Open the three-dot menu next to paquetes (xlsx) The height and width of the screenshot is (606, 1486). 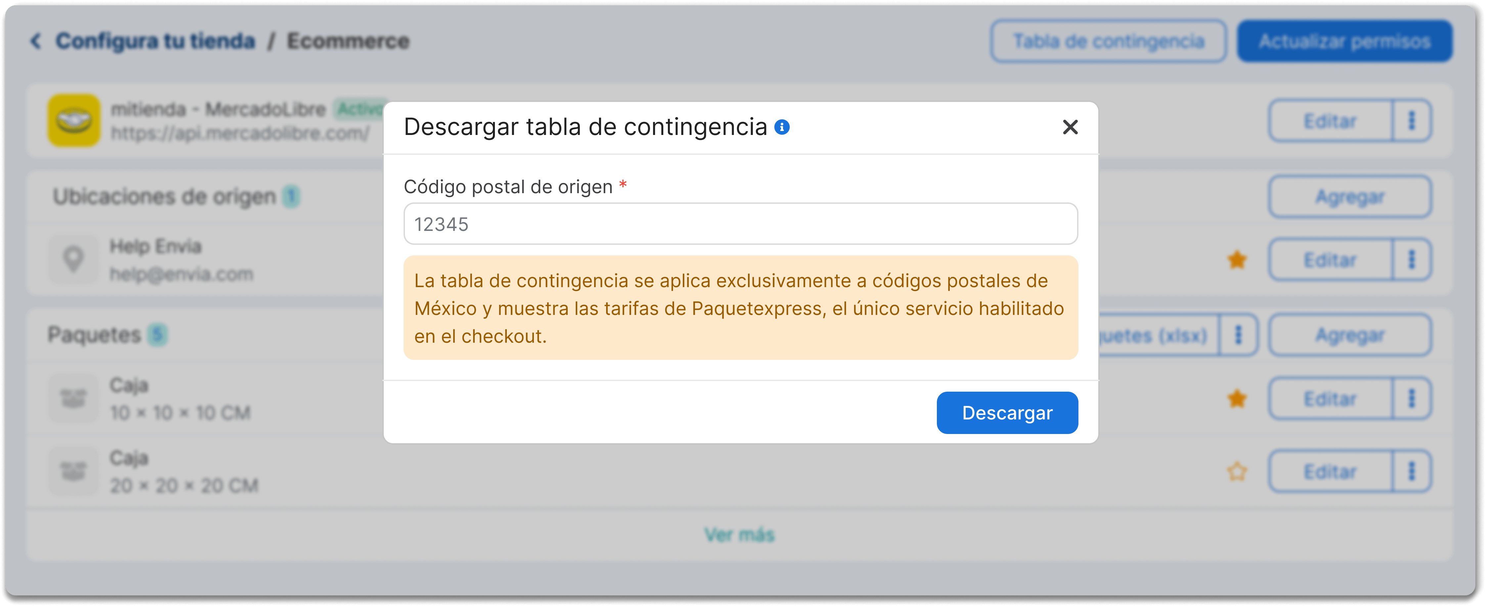(x=1238, y=335)
